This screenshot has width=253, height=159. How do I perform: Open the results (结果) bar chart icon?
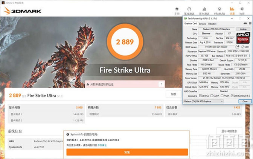coord(232,9)
